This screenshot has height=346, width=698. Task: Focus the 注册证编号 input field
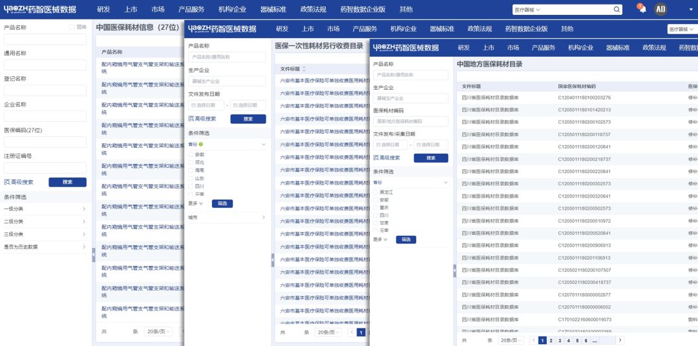pos(45,168)
